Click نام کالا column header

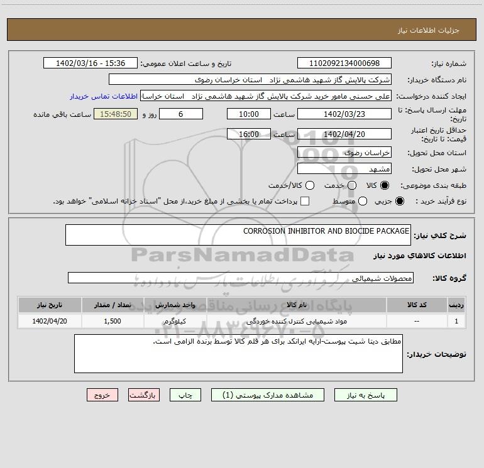296,305
